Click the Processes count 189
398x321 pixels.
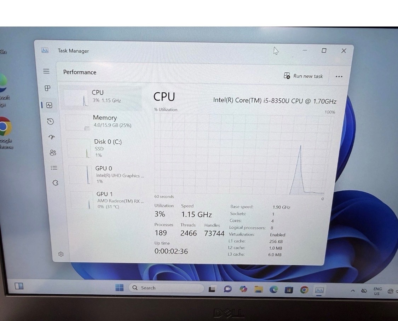pos(161,233)
